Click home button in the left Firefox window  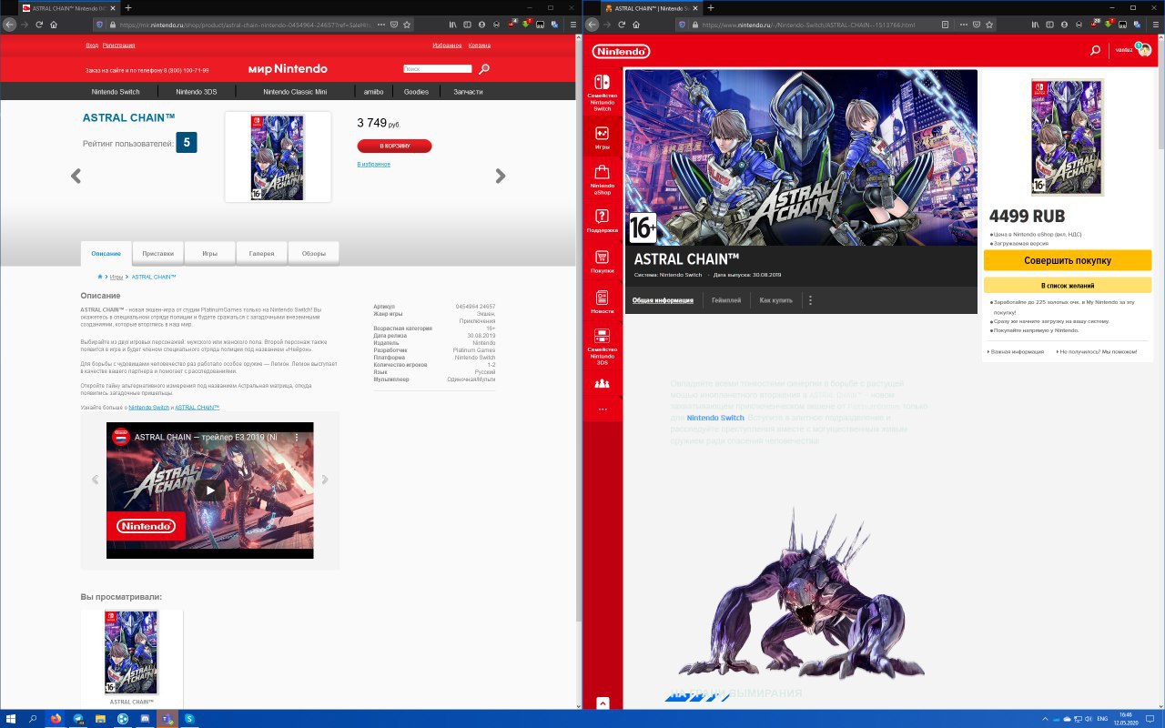[x=54, y=24]
